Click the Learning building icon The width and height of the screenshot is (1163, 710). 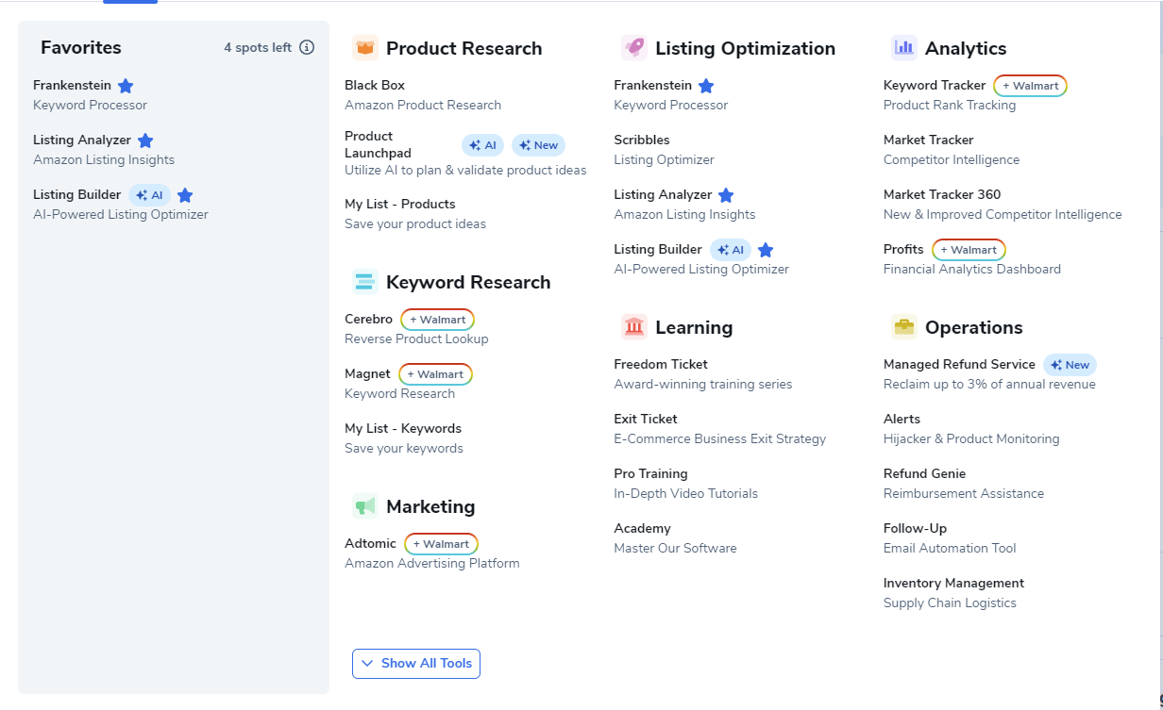tap(634, 327)
